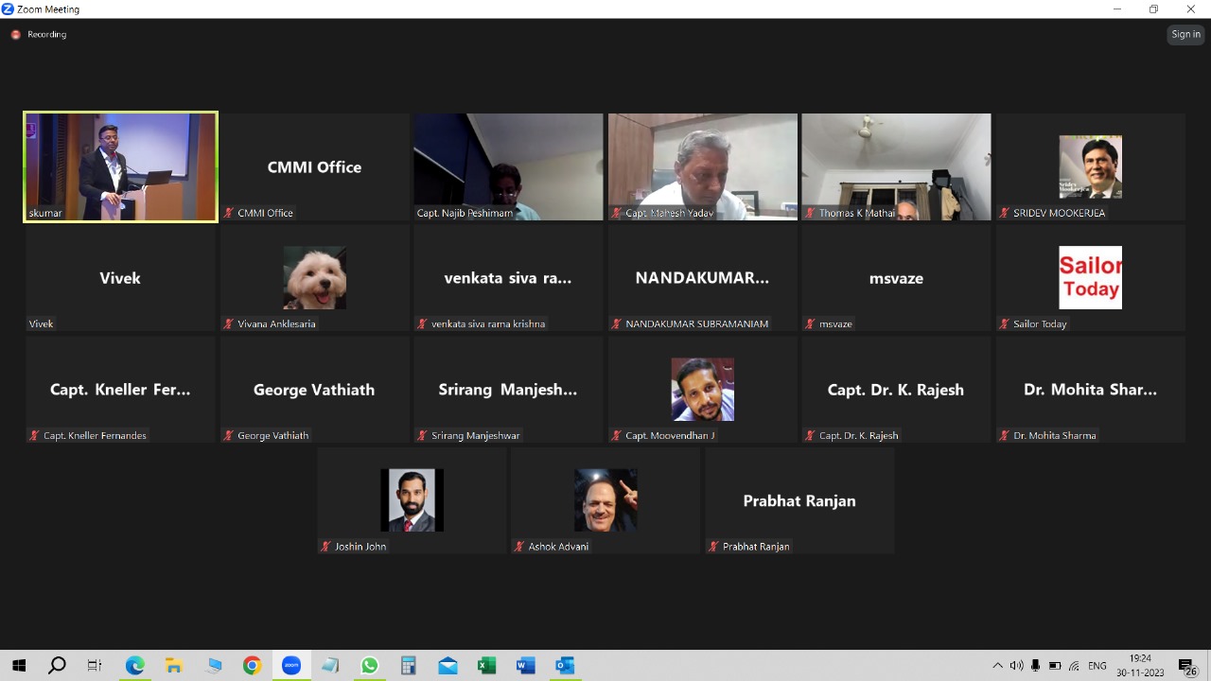1211x681 pixels.
Task: Click the Sign in button
Action: coord(1185,34)
